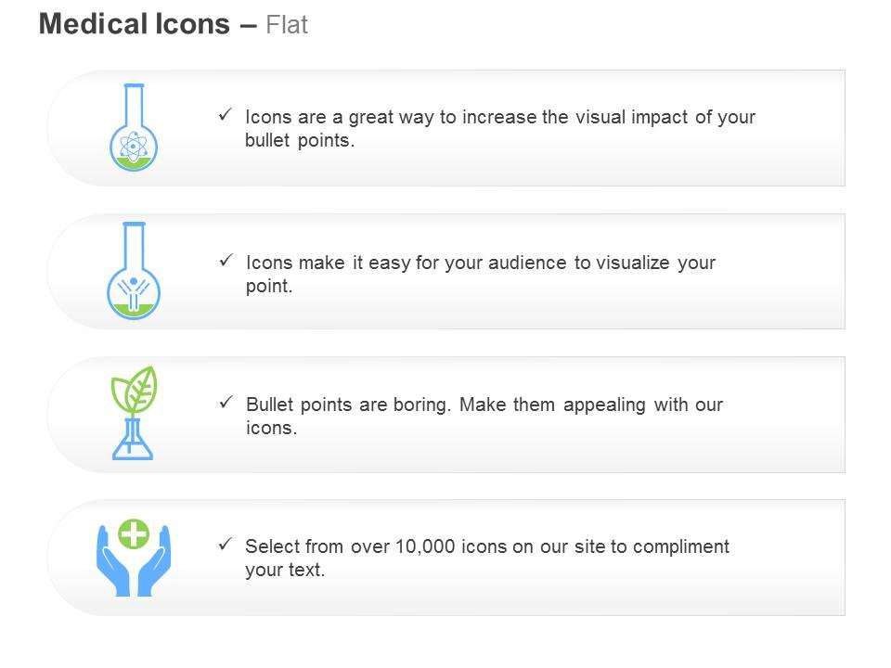Click the green leaves on the plant icon
The width and height of the screenshot is (891, 668).
pos(135,391)
